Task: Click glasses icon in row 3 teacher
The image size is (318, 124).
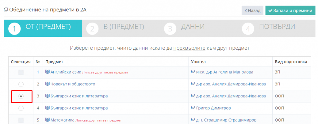Action: 193,96
